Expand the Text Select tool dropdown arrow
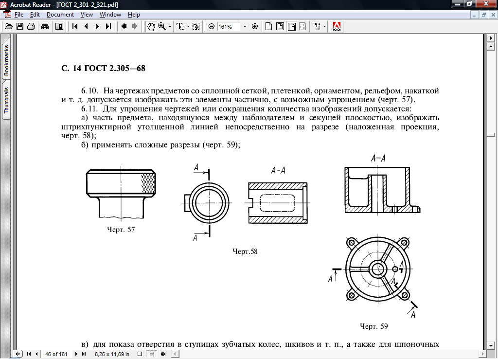The image size is (498, 359). click(x=188, y=26)
